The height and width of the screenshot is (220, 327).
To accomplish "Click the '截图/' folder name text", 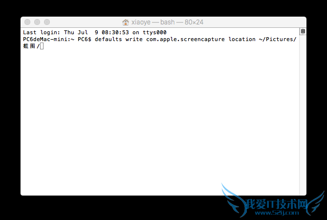I will [x=31, y=46].
